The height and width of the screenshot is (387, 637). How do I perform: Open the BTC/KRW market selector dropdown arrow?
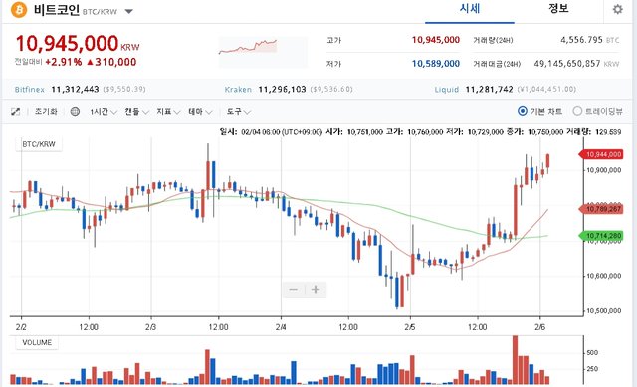(x=128, y=11)
